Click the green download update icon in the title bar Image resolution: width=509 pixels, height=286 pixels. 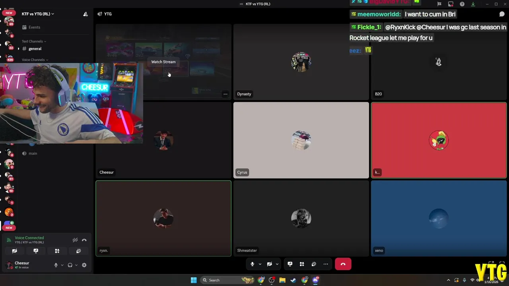(473, 4)
